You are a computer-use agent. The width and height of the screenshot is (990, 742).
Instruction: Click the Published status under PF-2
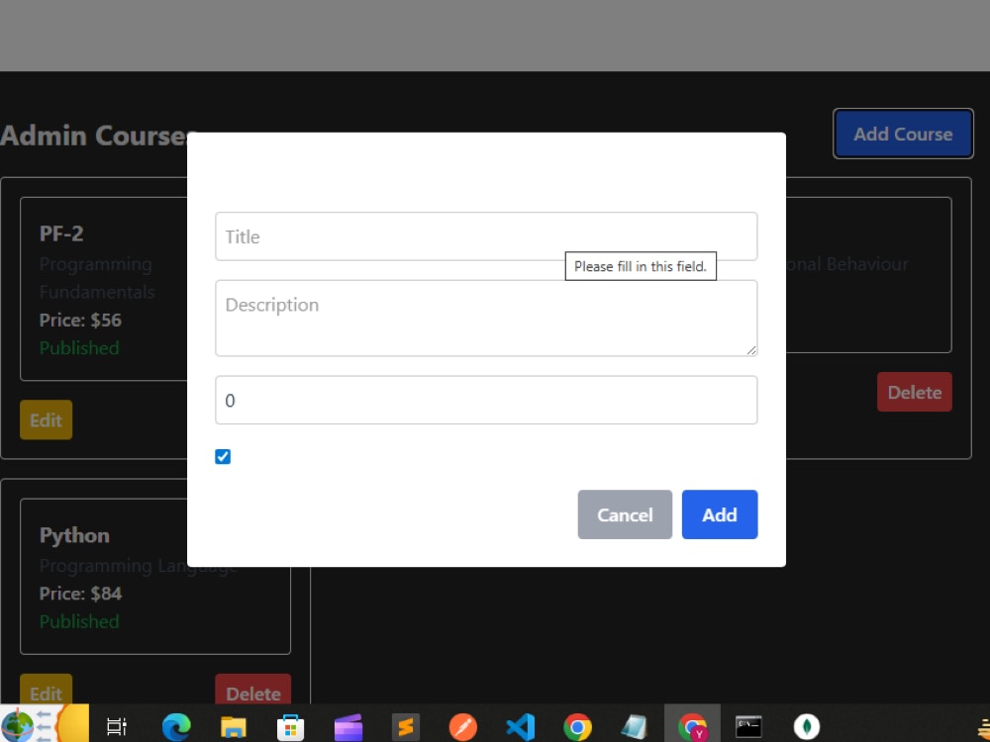tap(79, 347)
